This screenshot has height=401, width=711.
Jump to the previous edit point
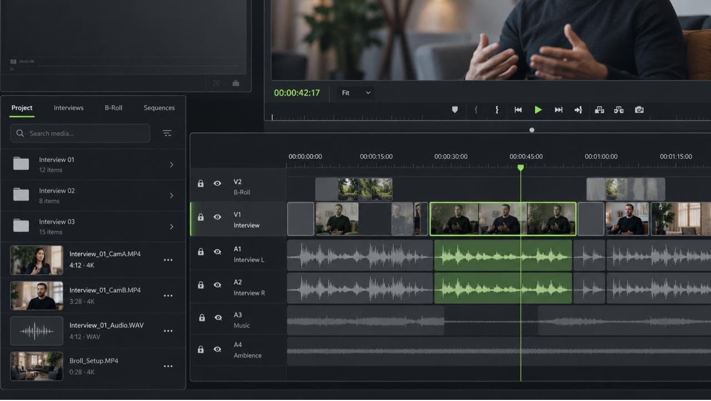click(518, 110)
